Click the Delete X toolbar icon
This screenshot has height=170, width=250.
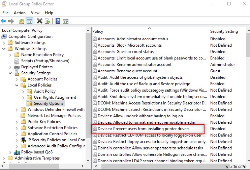pyautogui.click(x=40, y=21)
